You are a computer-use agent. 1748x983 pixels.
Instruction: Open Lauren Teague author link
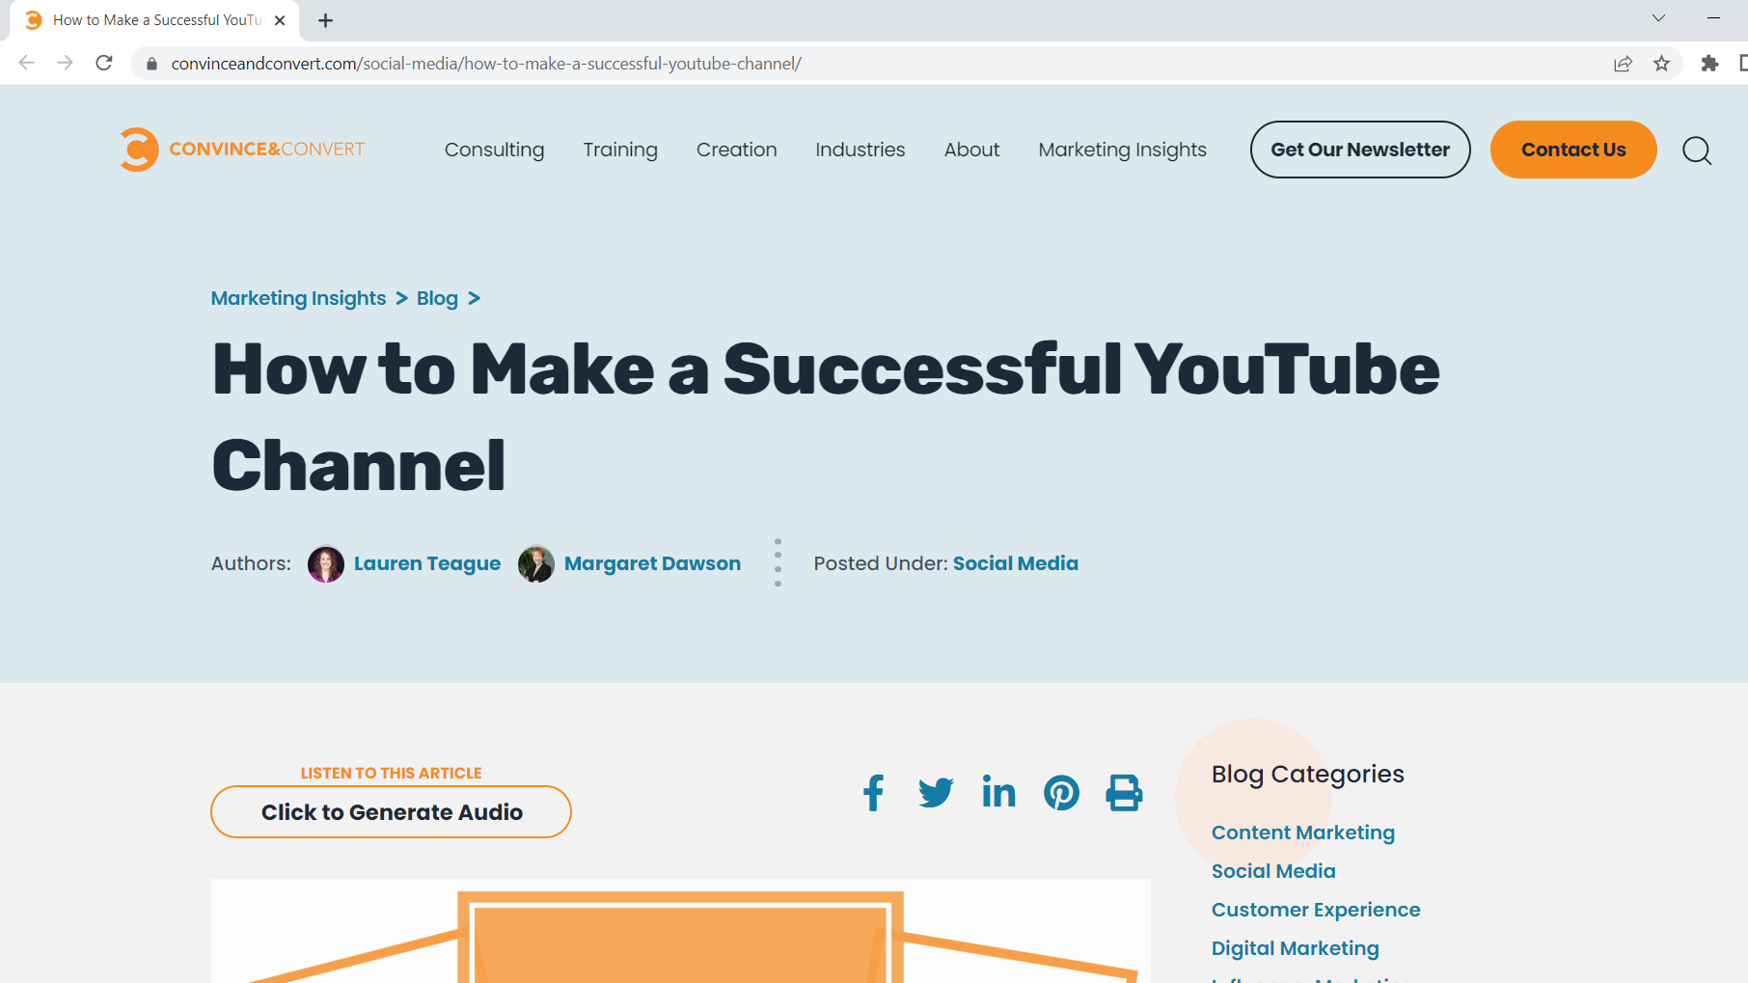(x=427, y=563)
